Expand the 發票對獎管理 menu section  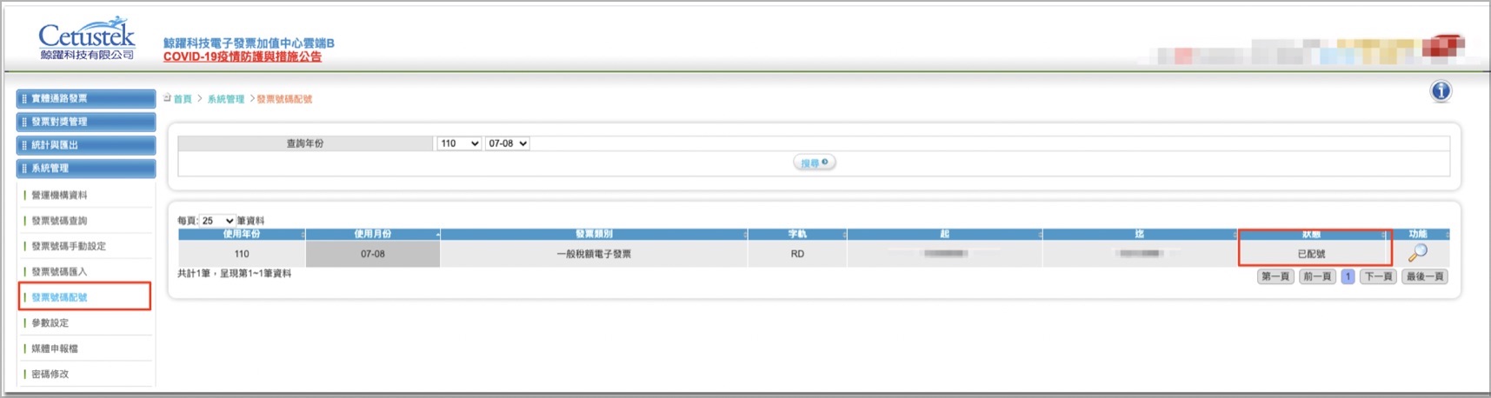86,122
